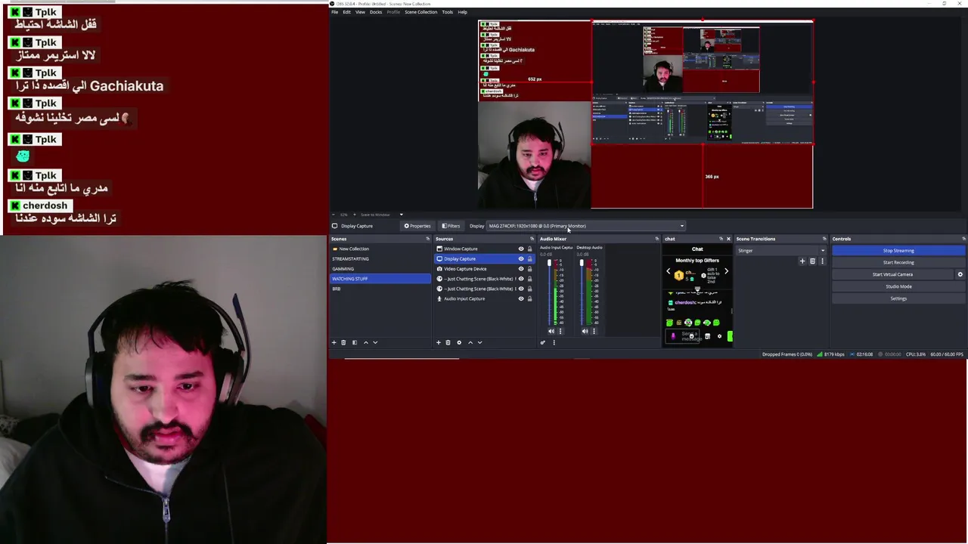
Task: Open Audio Input Capture options three-dot menu
Action: [560, 331]
